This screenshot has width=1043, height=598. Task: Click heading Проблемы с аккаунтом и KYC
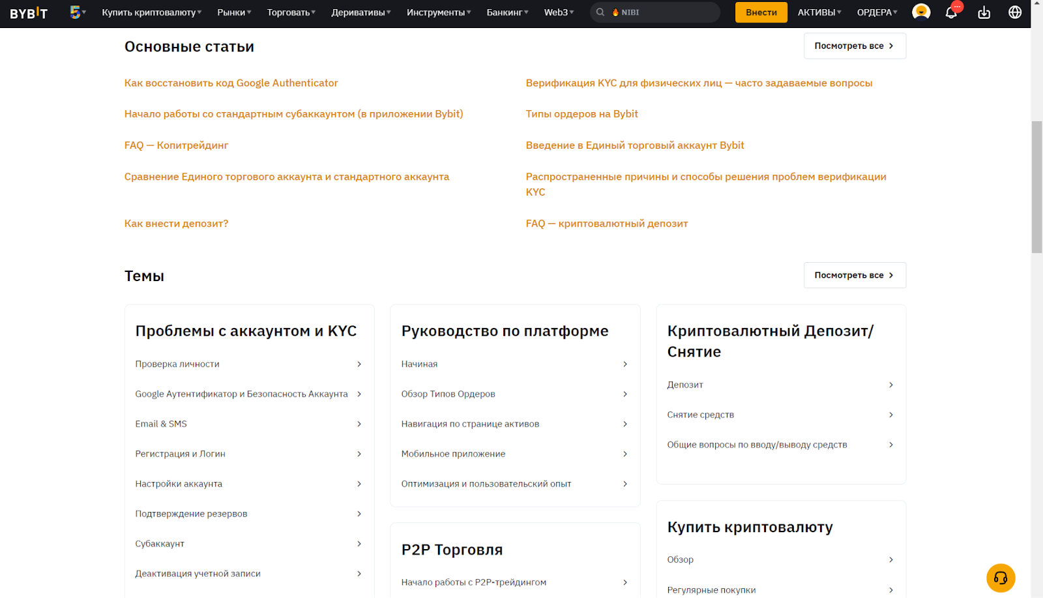point(246,331)
